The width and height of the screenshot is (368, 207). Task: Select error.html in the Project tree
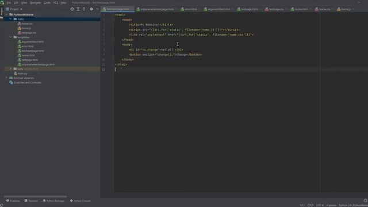[x=28, y=46]
